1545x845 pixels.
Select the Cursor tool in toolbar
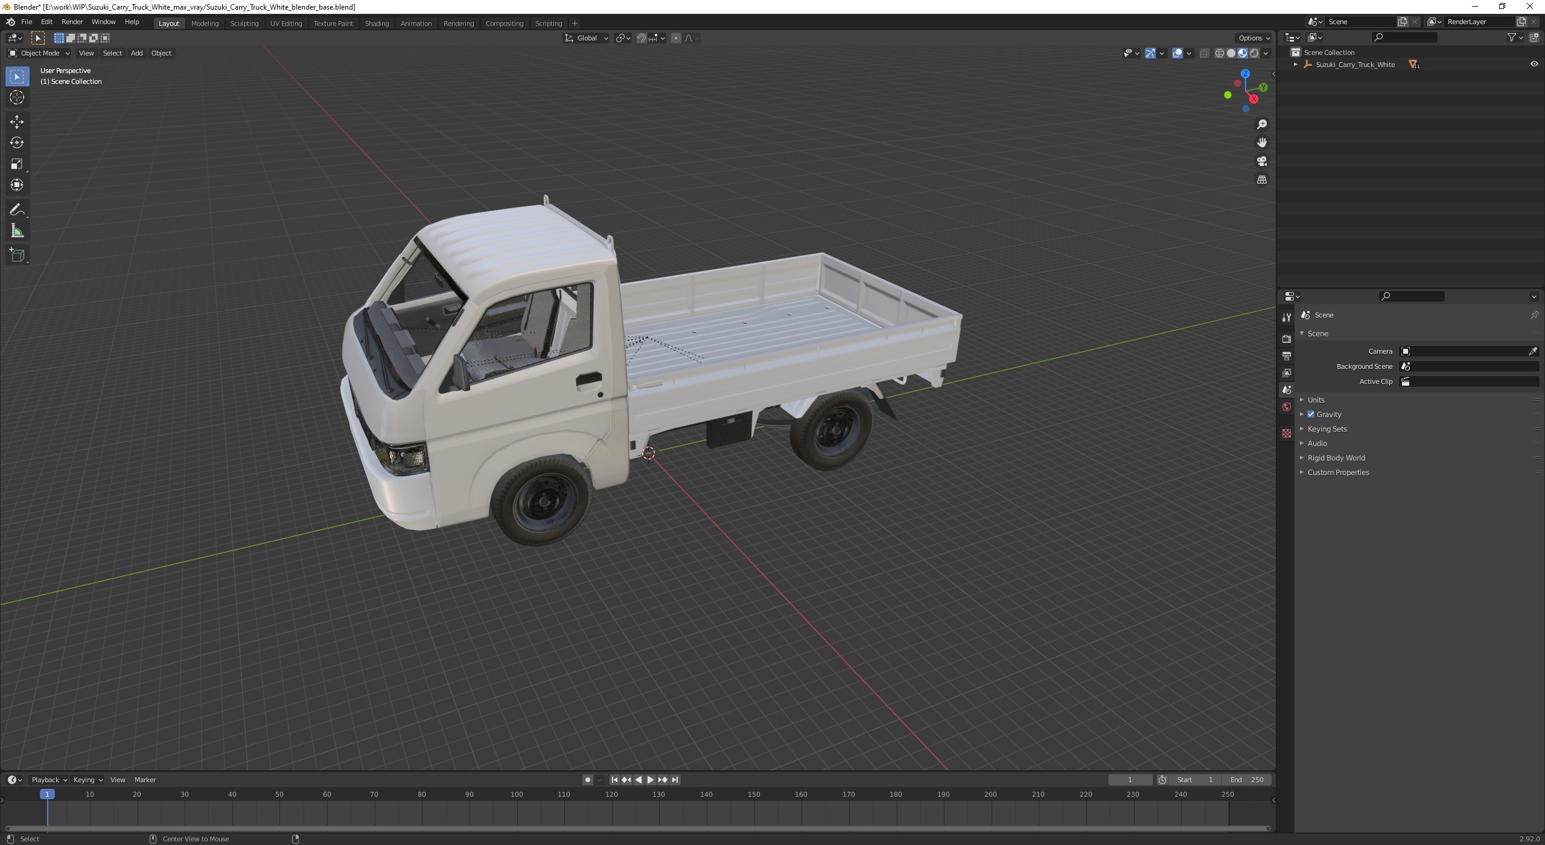17,97
